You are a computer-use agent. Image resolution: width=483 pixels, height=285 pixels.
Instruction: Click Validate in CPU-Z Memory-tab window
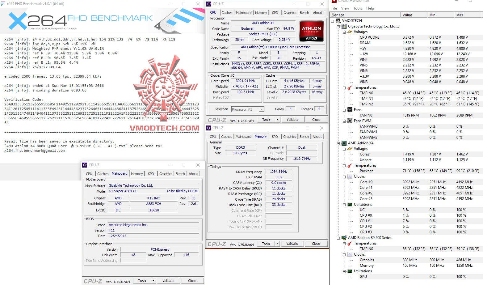[x=292, y=244]
